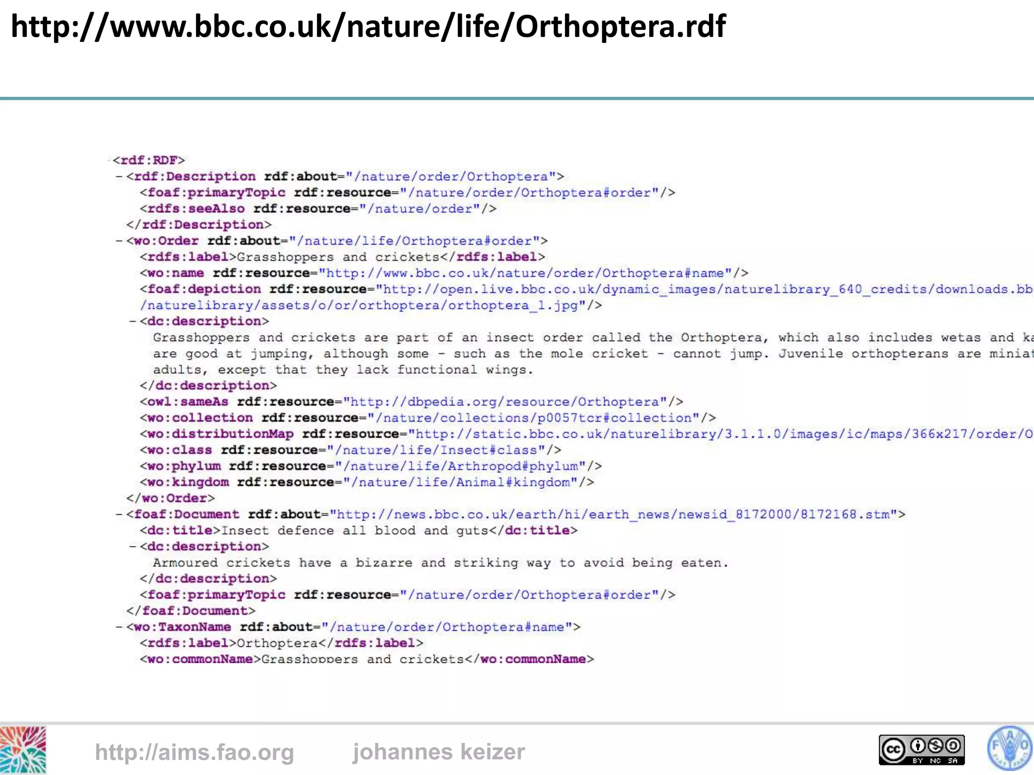Click the Orthoptera.rdf URL title
The image size is (1034, 775).
pos(368,26)
